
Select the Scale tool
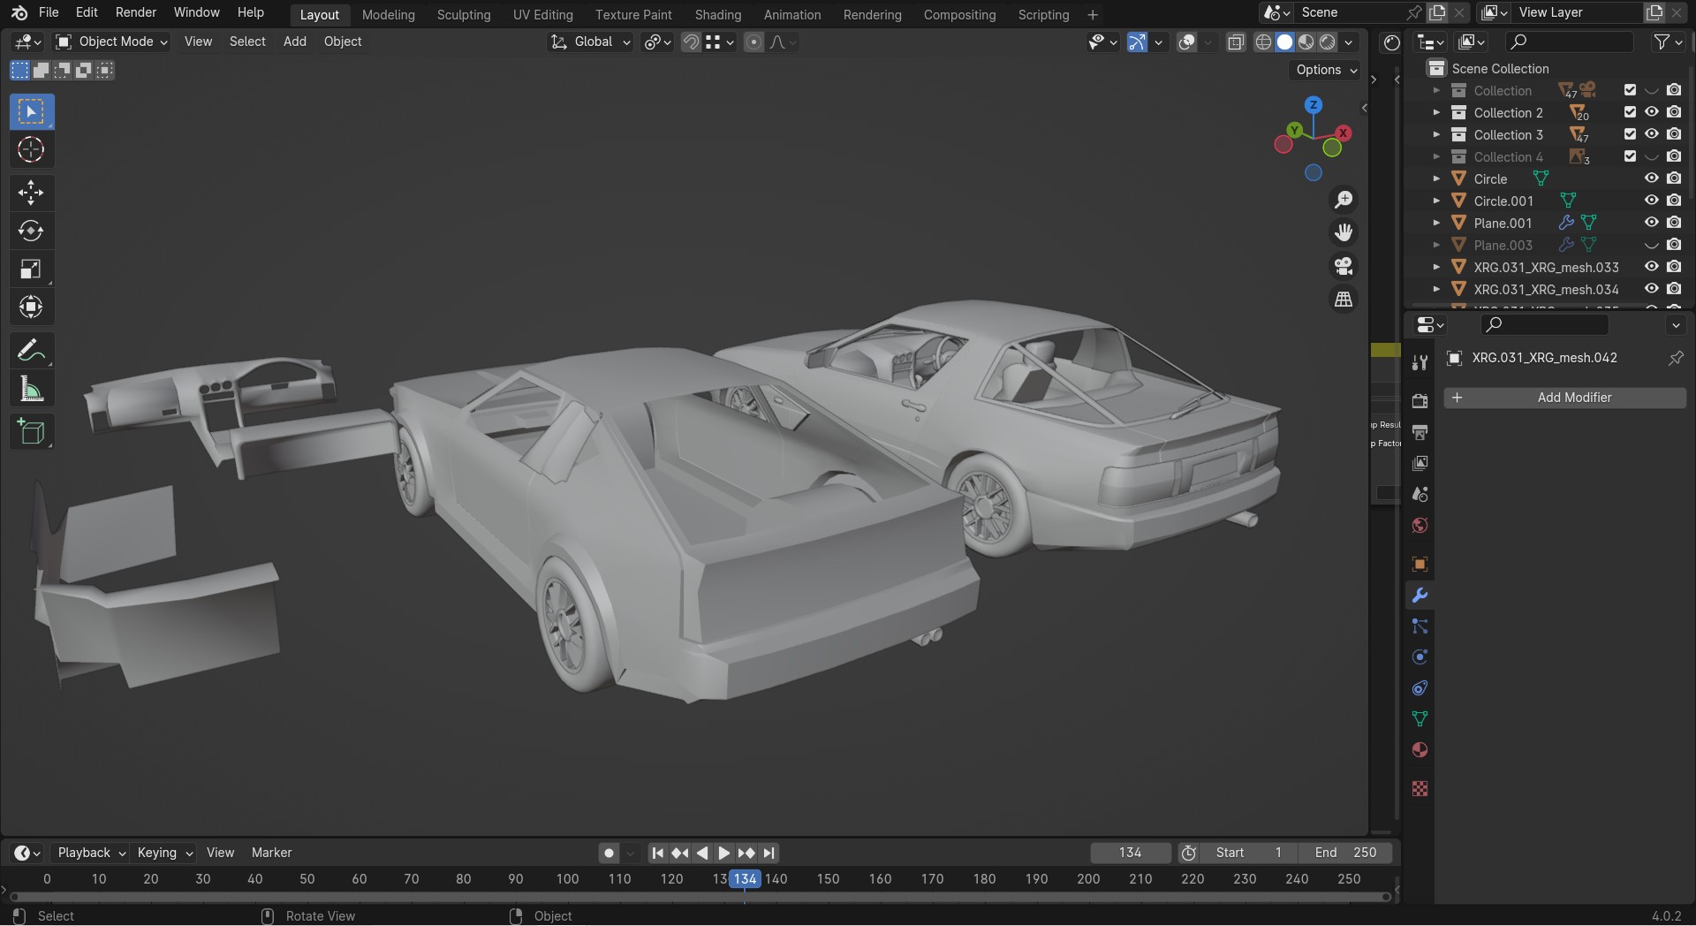pyautogui.click(x=31, y=269)
